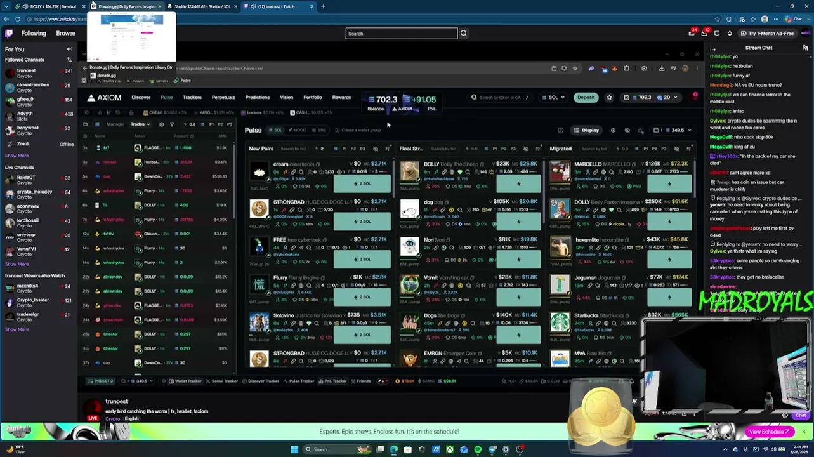Open Spotify from the taskbar
This screenshot has height=457, width=814.
478,449
